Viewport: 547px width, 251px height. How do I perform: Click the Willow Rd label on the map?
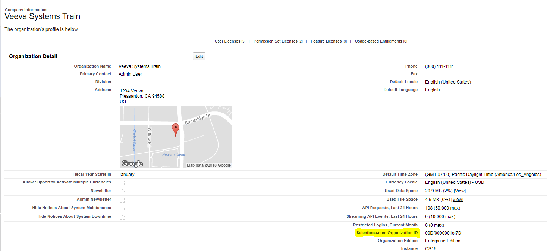150,137
